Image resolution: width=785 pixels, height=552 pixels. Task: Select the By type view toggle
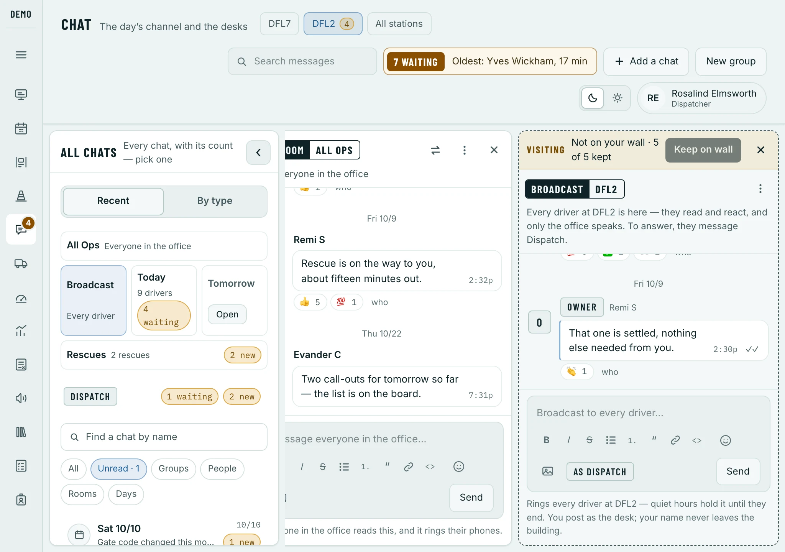(215, 201)
